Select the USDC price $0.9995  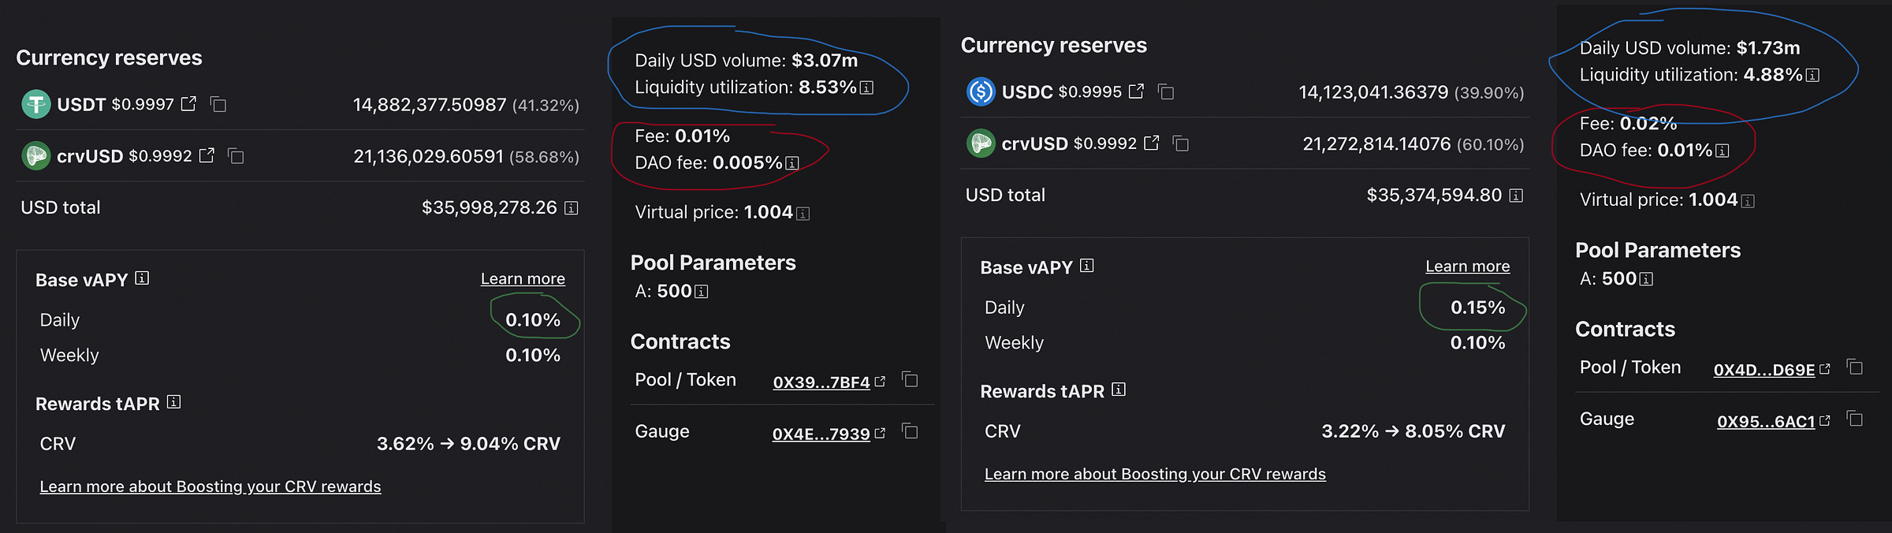[x=1089, y=91]
